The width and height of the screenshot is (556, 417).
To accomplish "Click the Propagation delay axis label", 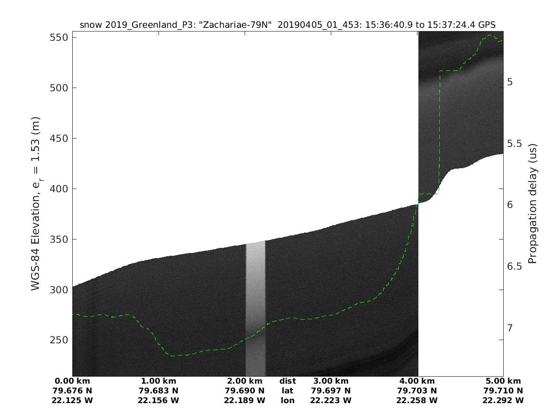I will coord(533,203).
